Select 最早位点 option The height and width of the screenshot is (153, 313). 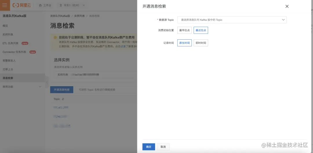184,30
